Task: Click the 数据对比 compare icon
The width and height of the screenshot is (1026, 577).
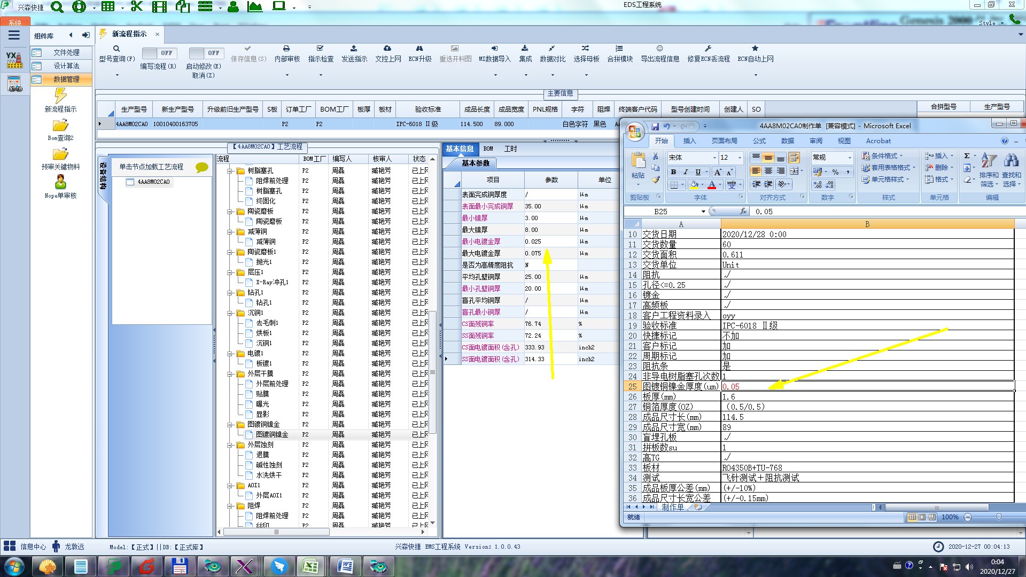Action: pos(551,49)
